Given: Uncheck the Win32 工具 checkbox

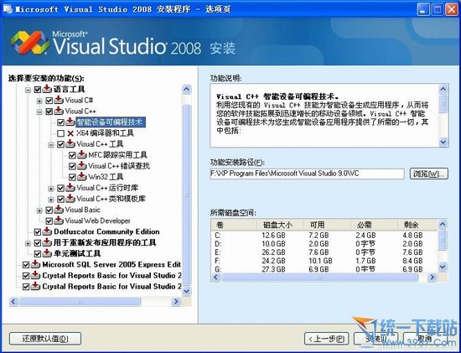Looking at the screenshot, I should coord(72,177).
